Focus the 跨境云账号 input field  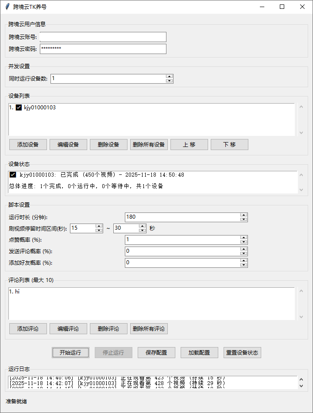pos(103,37)
